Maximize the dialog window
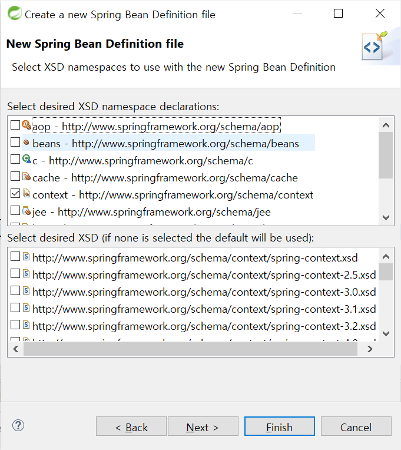401x450 pixels. 338,13
